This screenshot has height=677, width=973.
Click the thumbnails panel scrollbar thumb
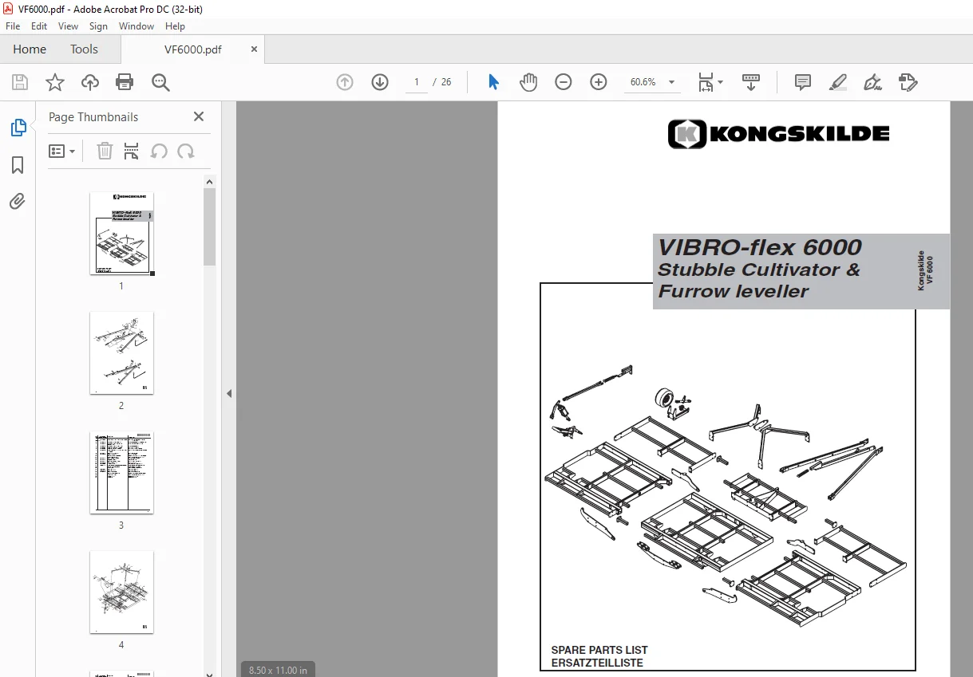point(210,226)
